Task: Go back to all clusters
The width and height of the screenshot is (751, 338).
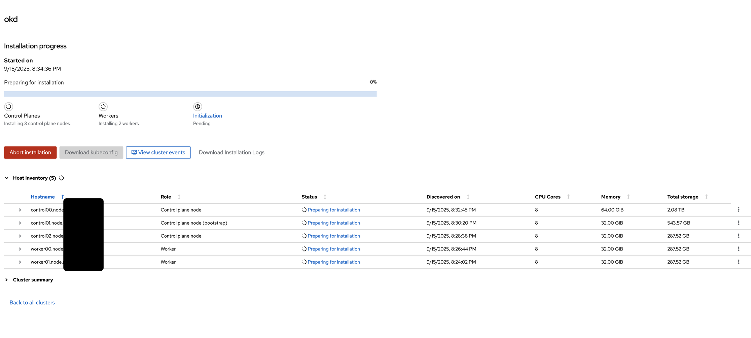Action: (32, 303)
